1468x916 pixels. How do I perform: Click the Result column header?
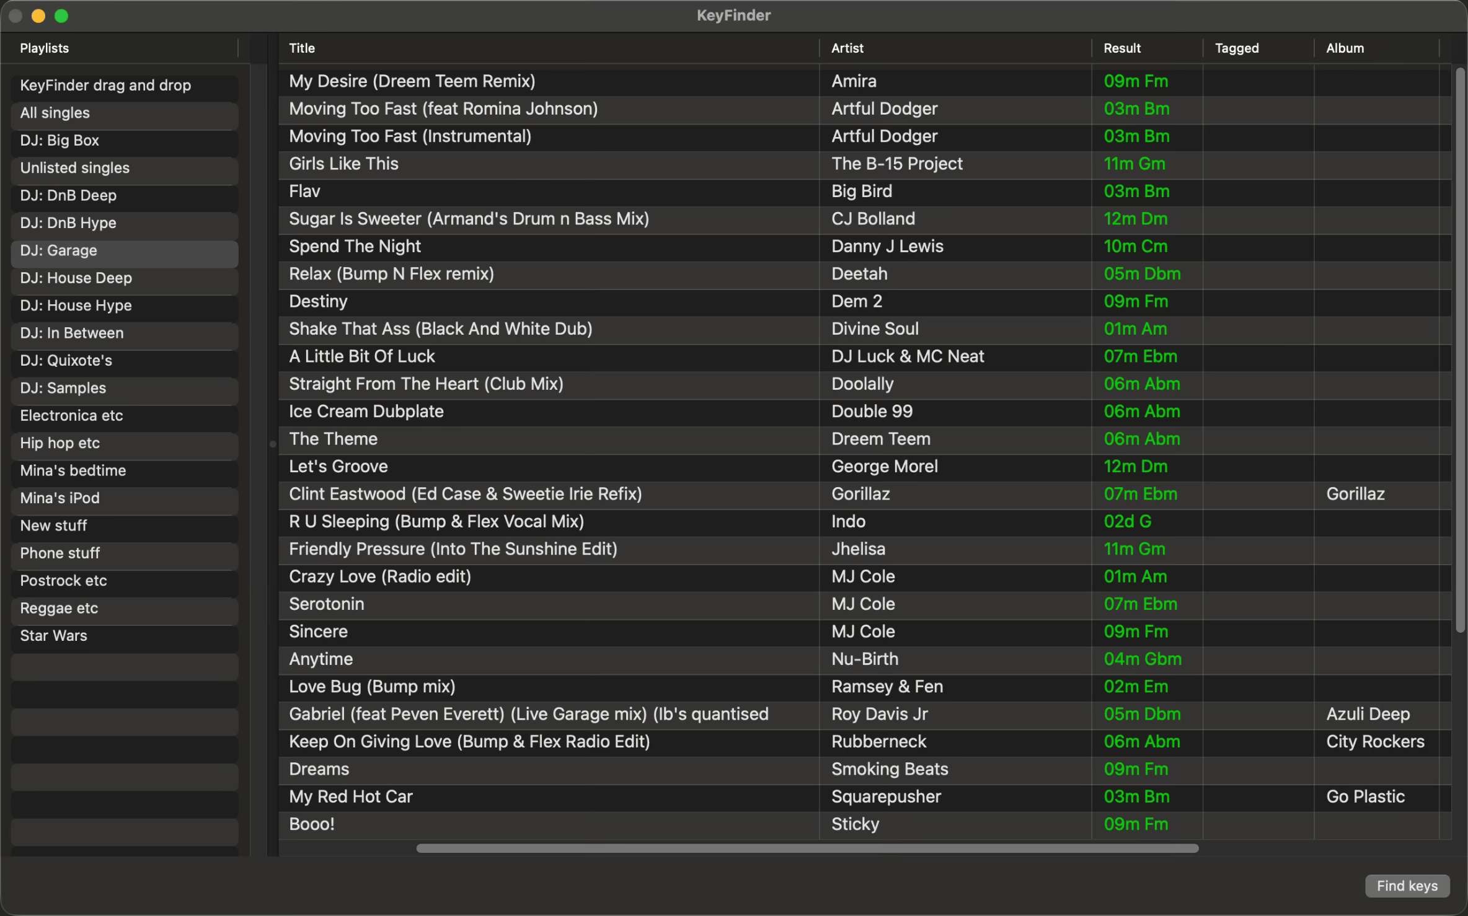(x=1121, y=48)
